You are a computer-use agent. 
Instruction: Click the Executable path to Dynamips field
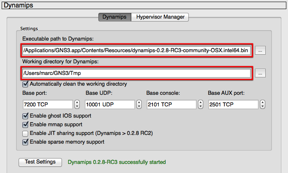[x=137, y=50]
